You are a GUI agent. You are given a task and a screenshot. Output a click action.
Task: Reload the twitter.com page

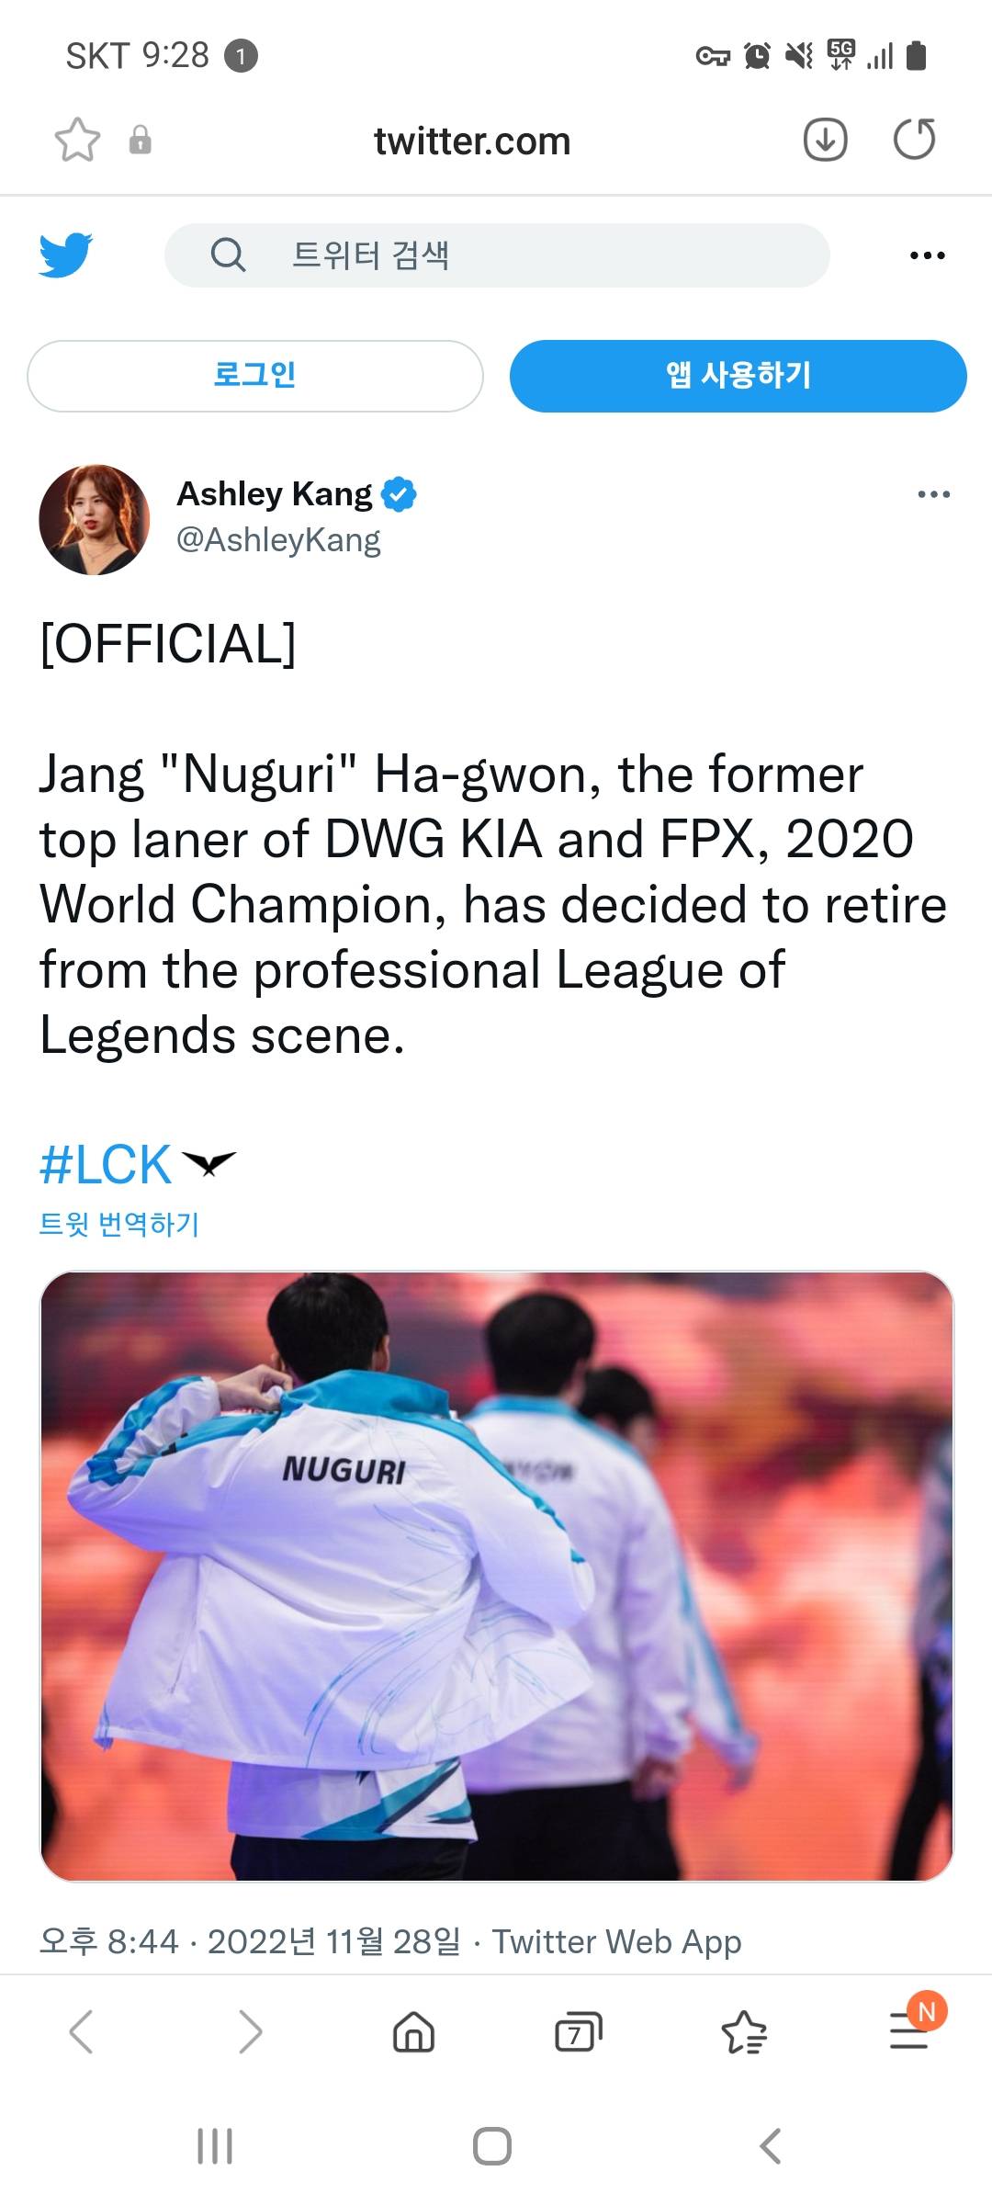point(914,139)
